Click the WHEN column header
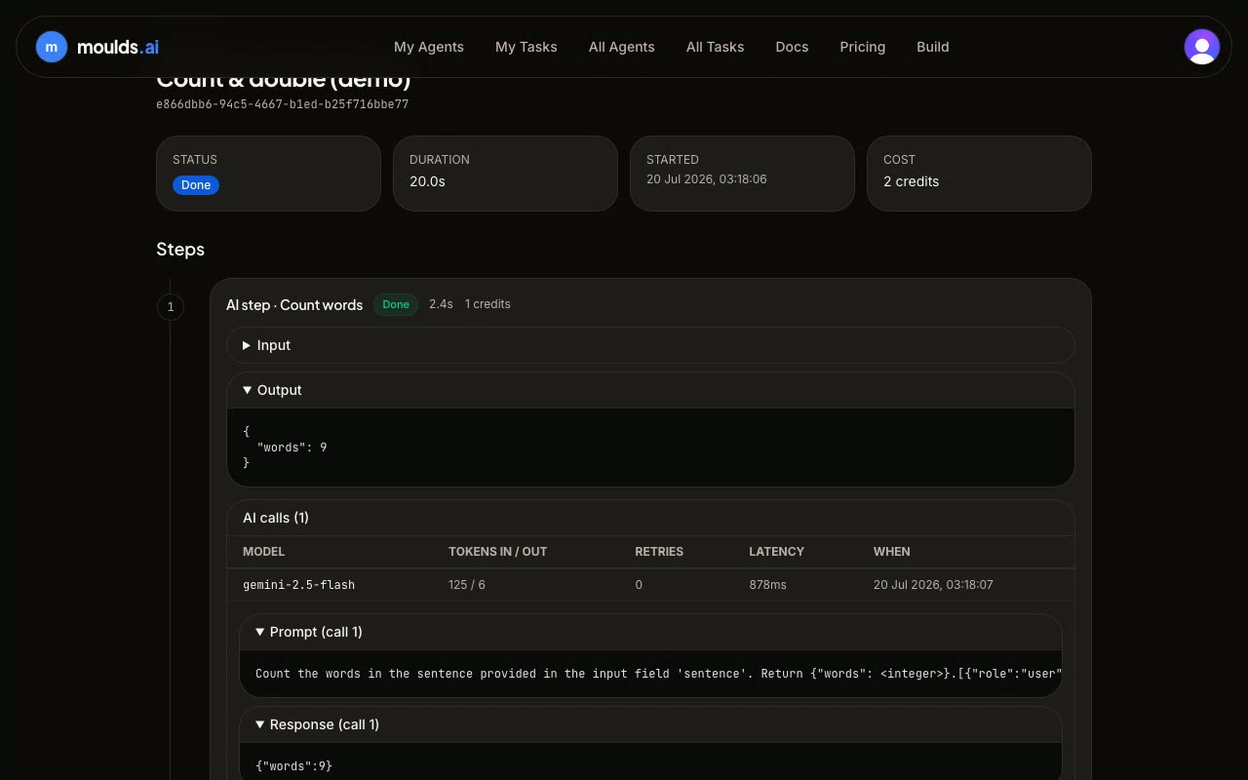The image size is (1248, 780). pyautogui.click(x=892, y=552)
